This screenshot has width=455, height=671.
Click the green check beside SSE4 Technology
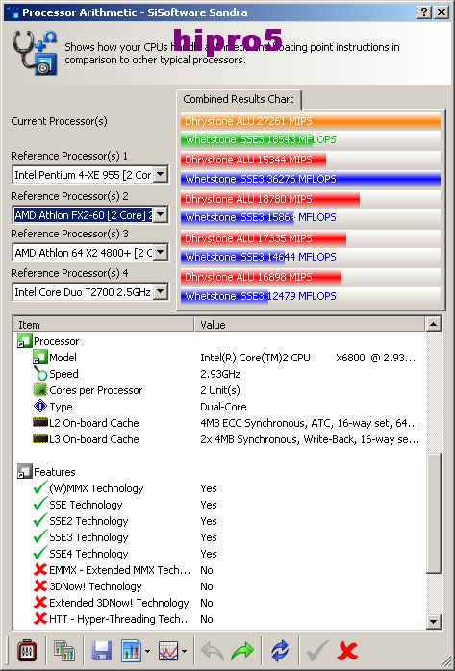pos(40,554)
